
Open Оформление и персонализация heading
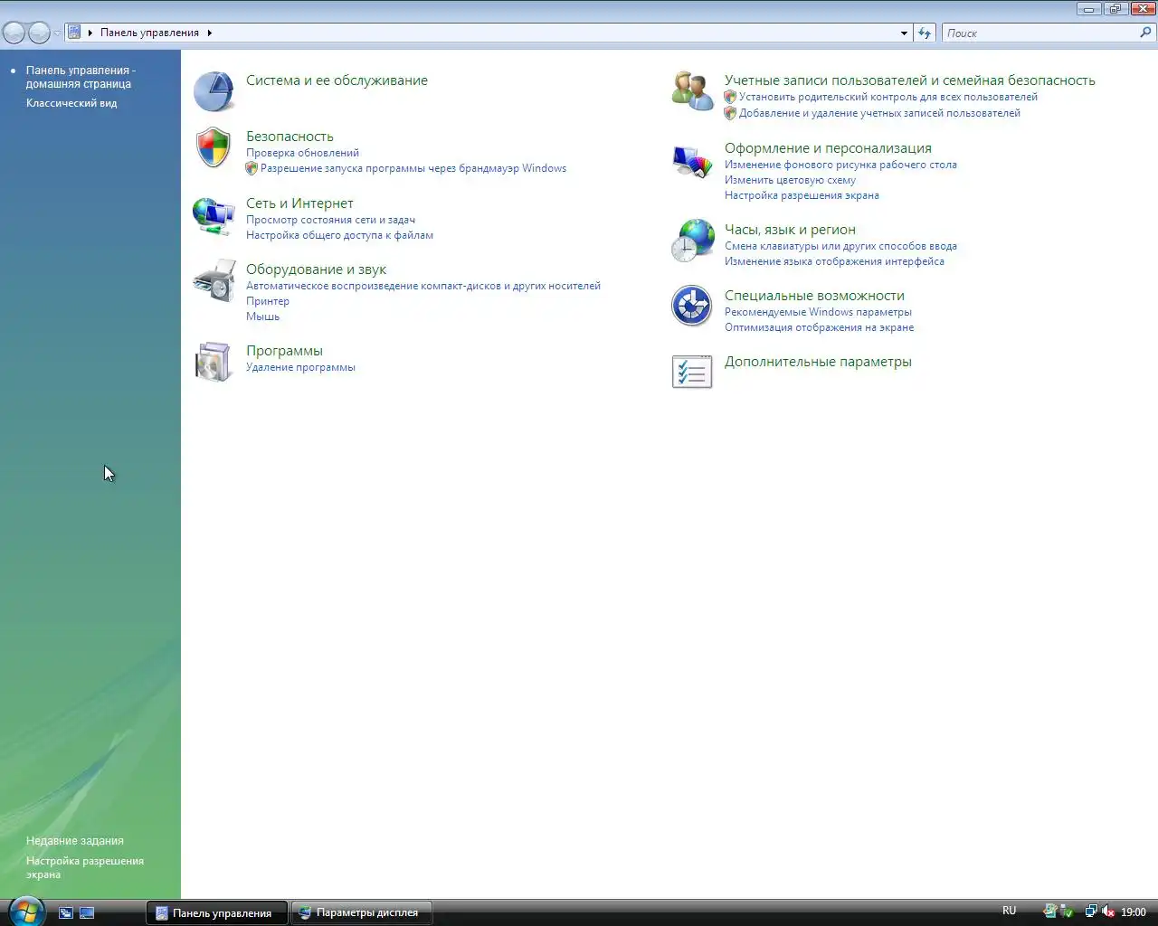tap(828, 148)
